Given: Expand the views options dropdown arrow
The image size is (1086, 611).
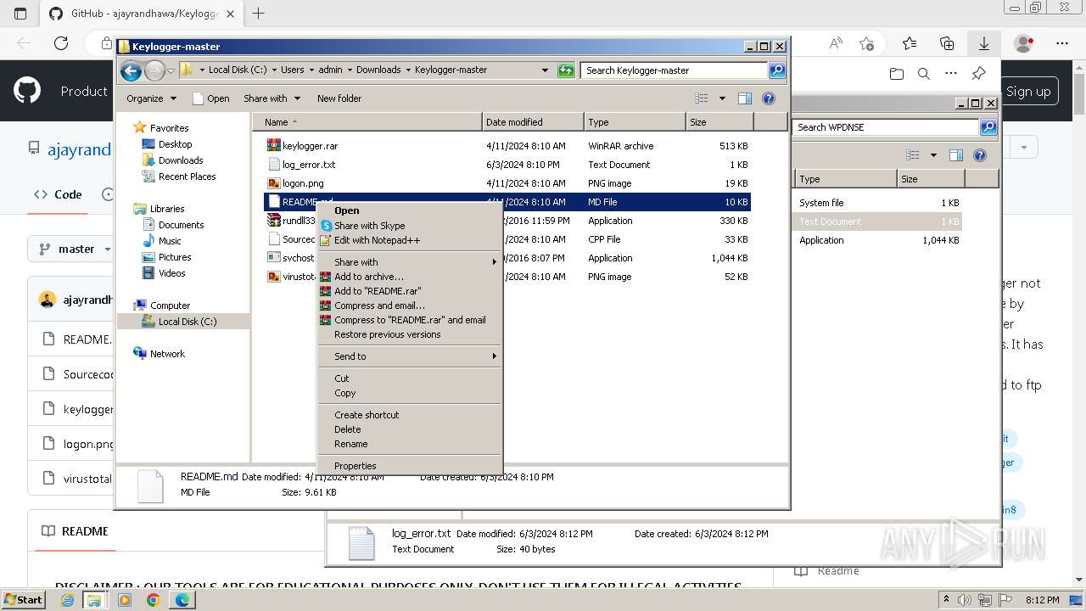Looking at the screenshot, I should (x=722, y=98).
